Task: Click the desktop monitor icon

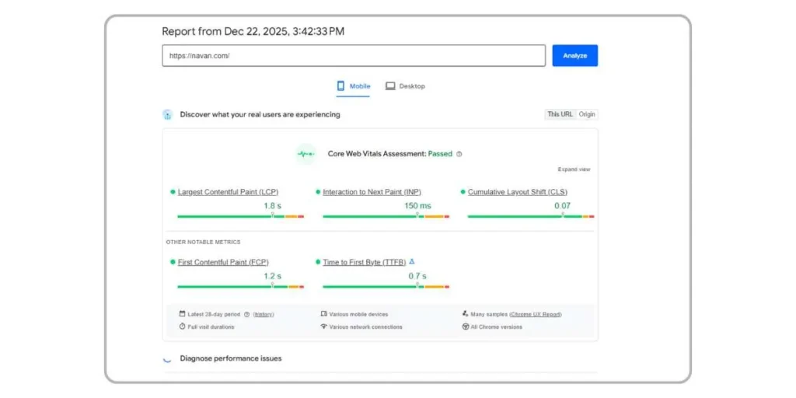Action: (x=390, y=86)
